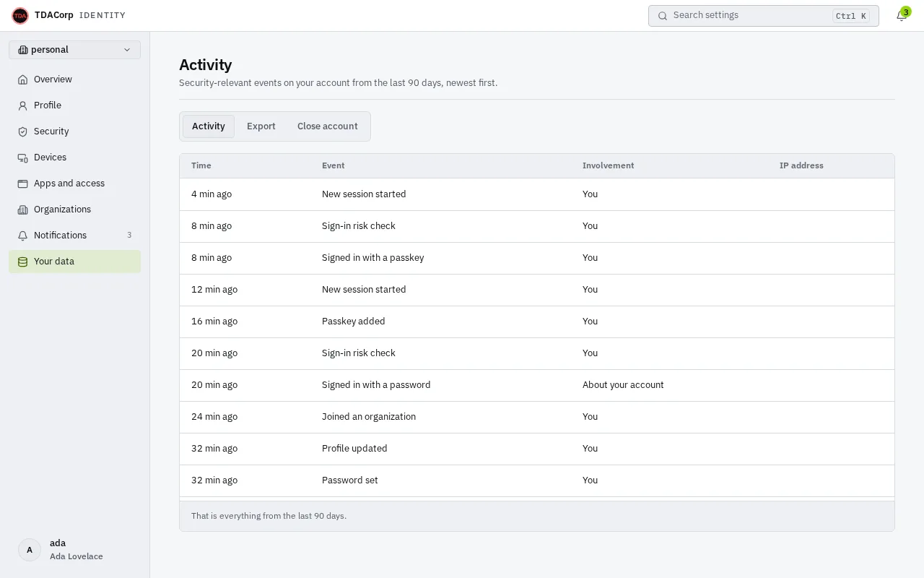Screen dimensions: 924x578
Task: Open Apps and access page
Action: click(x=74, y=184)
